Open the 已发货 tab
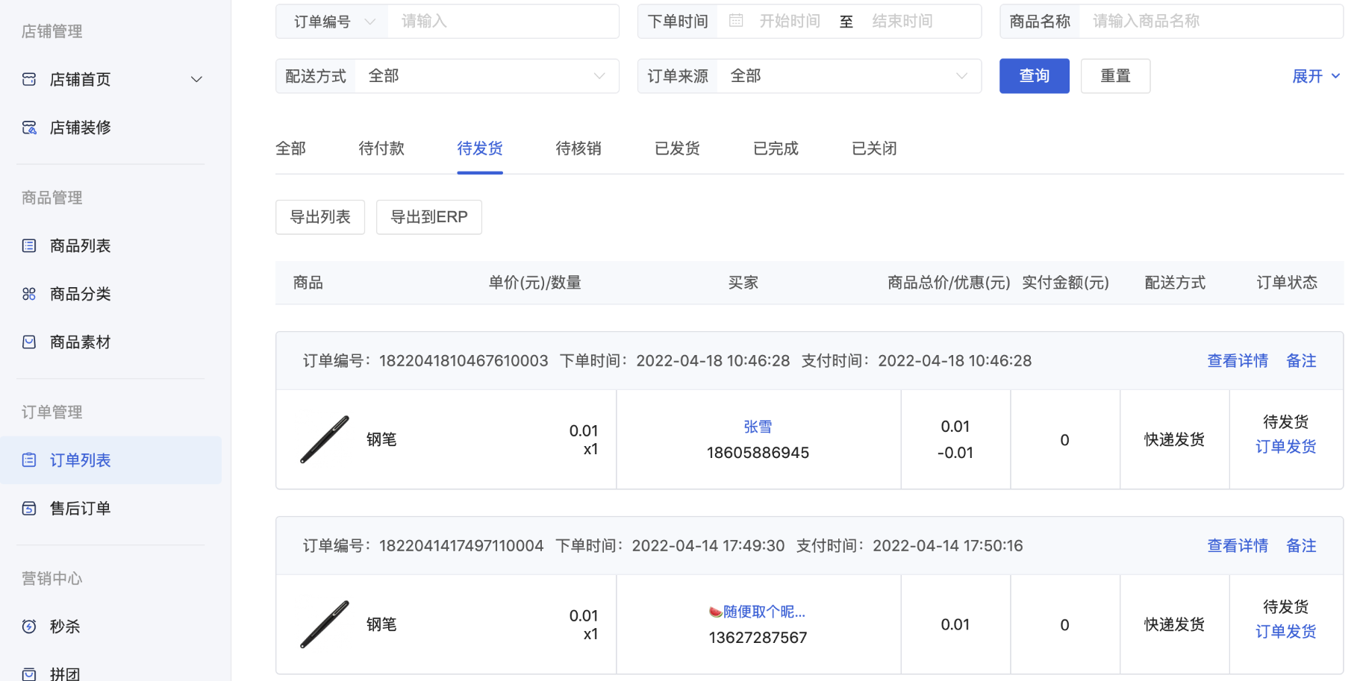1360x681 pixels. [677, 148]
